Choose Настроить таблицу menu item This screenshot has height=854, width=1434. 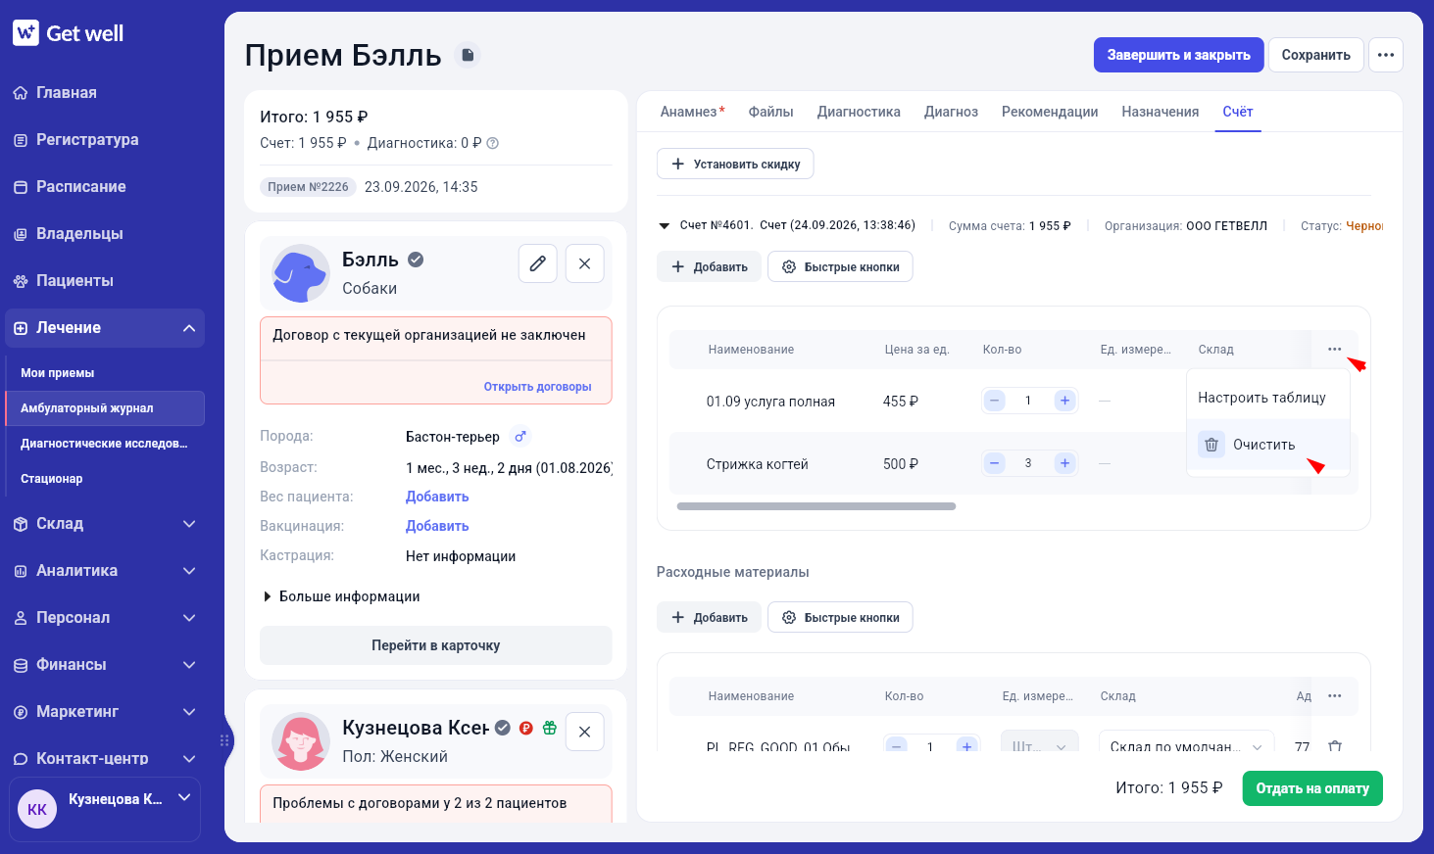coord(1268,398)
